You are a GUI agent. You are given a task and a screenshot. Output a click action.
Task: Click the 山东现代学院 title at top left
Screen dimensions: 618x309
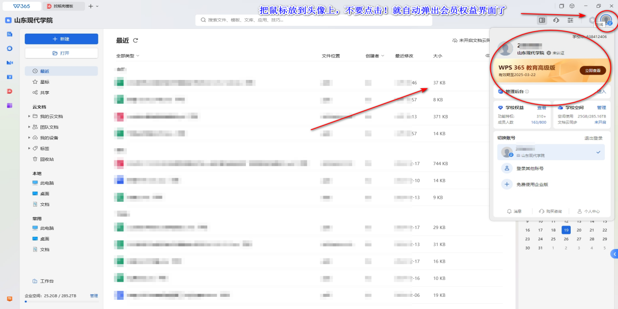click(33, 20)
